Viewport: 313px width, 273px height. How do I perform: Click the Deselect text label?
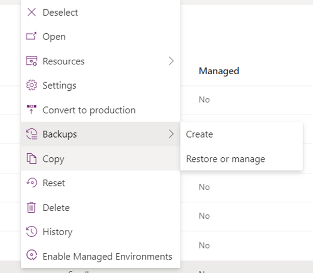click(x=61, y=12)
